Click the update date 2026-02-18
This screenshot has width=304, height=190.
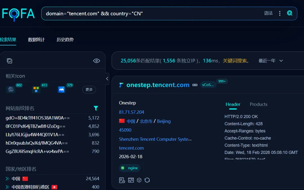(x=131, y=157)
